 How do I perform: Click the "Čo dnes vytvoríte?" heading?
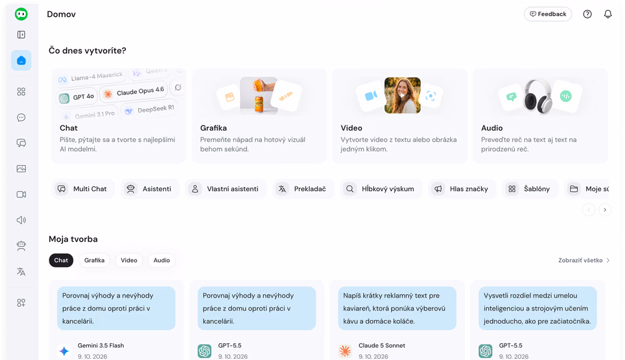click(87, 51)
